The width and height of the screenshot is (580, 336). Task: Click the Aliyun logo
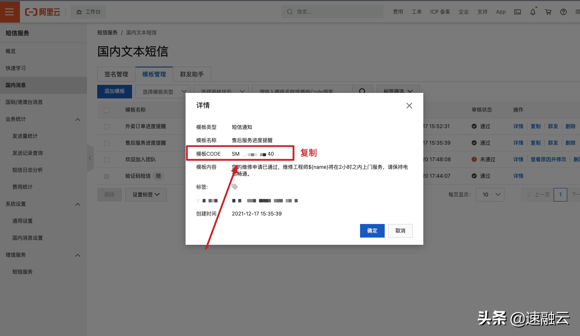[x=42, y=12]
